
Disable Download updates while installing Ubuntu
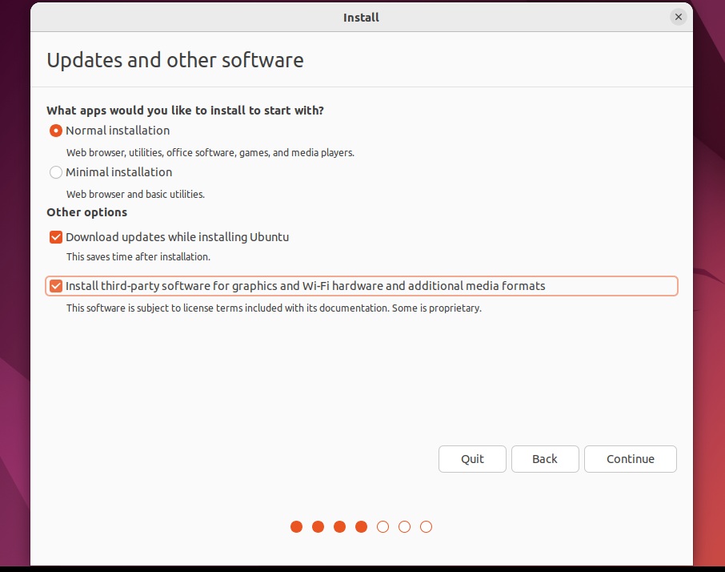(56, 237)
